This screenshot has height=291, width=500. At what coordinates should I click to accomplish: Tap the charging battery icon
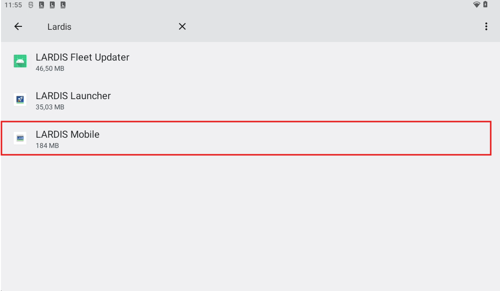pos(485,5)
